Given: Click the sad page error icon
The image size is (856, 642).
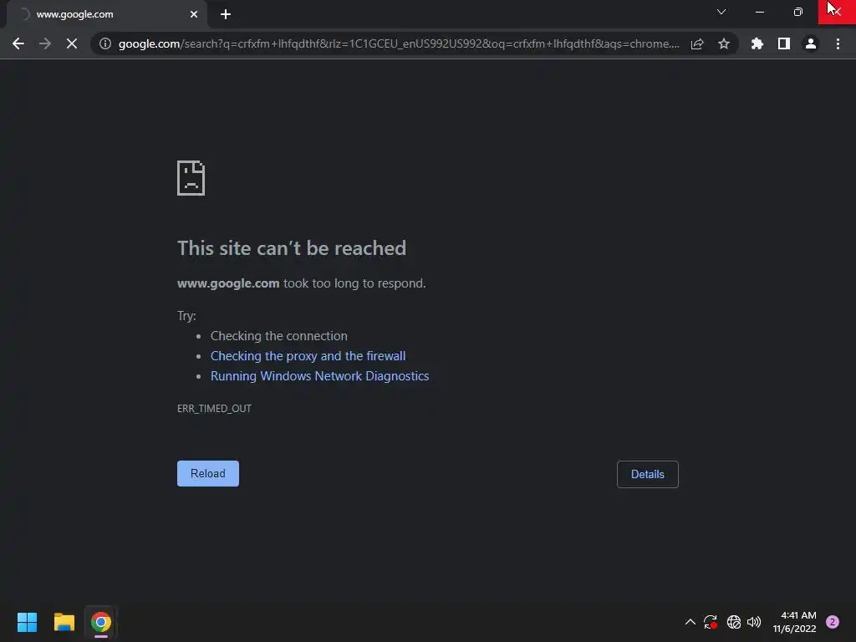Looking at the screenshot, I should (191, 178).
